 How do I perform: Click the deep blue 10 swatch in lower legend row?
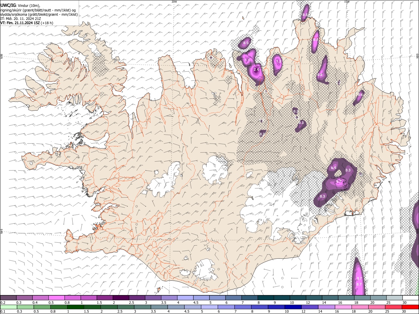click(x=292, y=307)
